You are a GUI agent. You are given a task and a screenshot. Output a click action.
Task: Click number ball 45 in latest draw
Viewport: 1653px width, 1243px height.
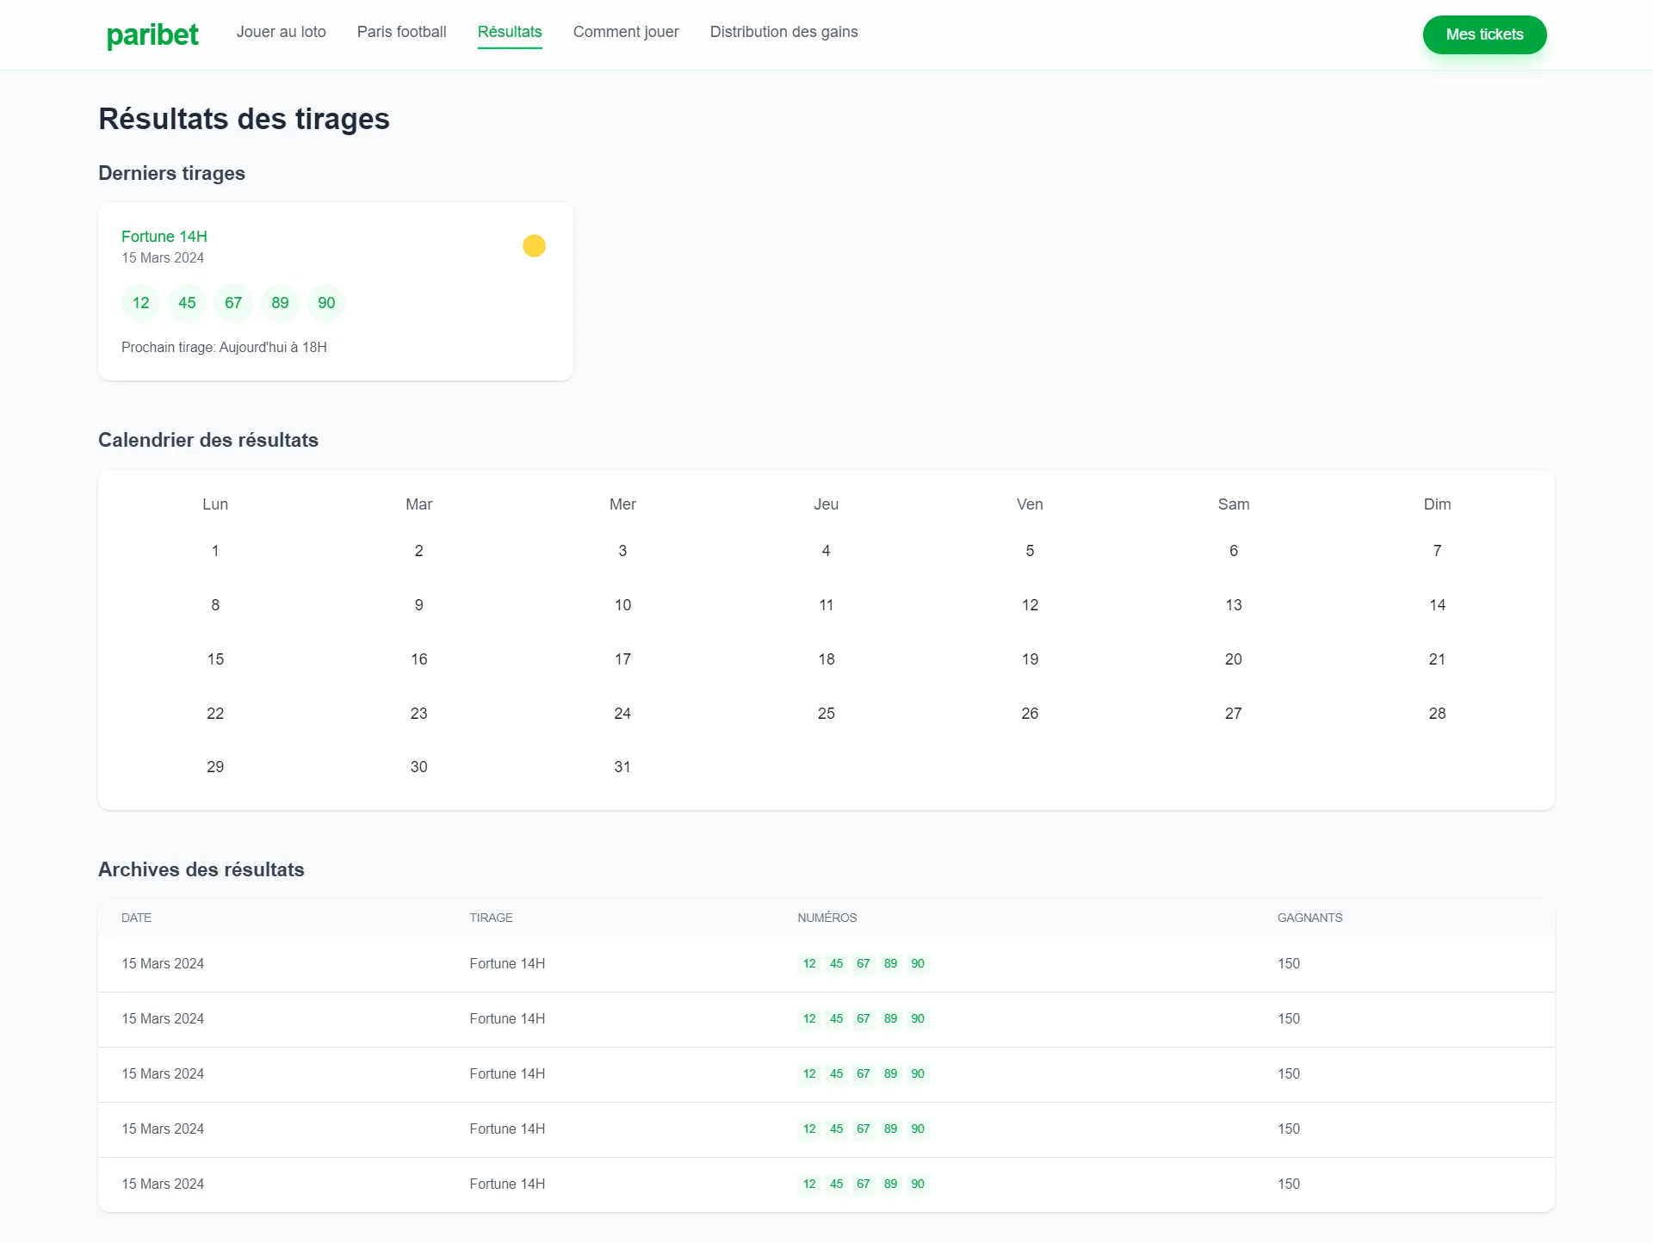187,303
